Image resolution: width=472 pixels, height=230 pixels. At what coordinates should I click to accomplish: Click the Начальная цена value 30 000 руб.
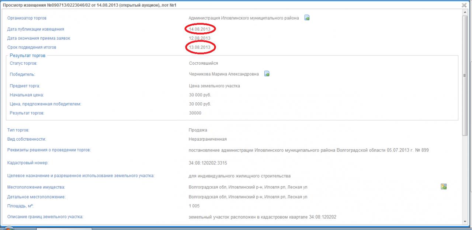tap(200, 95)
